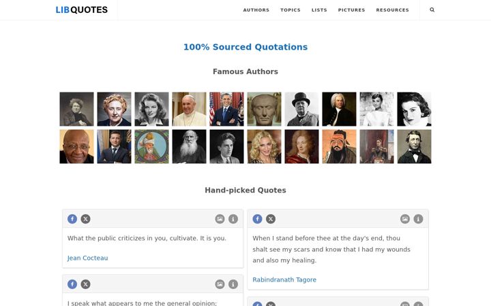Click the search magnifier icon in header

coord(432,10)
